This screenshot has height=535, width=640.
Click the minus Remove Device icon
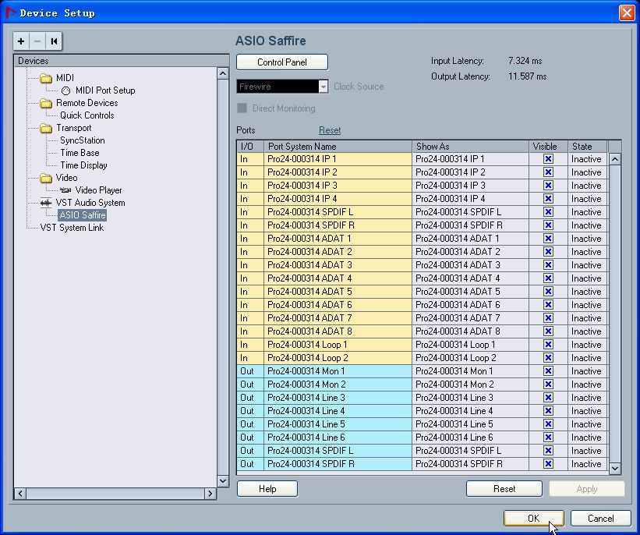pos(37,41)
